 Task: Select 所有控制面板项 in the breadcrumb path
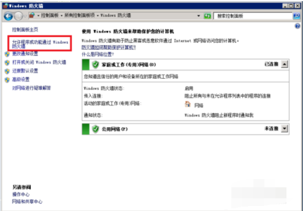[80, 15]
